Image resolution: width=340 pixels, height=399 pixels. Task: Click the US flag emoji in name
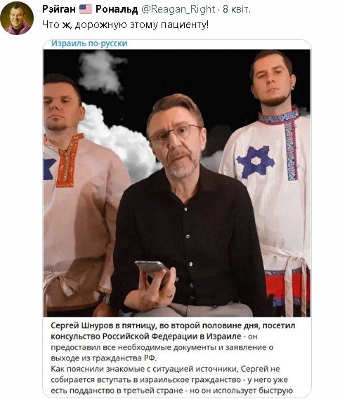click(86, 9)
